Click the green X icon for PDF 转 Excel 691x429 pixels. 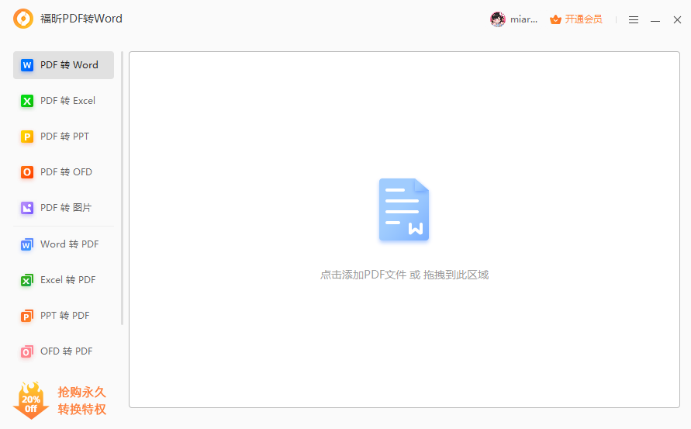click(27, 101)
